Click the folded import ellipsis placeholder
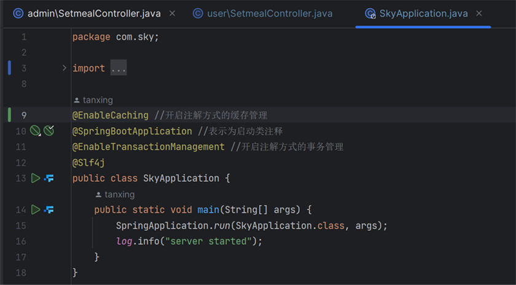The height and width of the screenshot is (285, 516). 119,68
